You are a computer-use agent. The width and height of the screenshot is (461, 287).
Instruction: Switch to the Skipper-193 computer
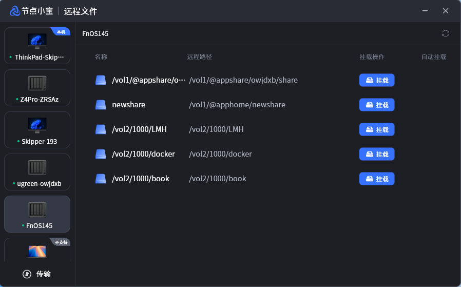[x=37, y=130]
